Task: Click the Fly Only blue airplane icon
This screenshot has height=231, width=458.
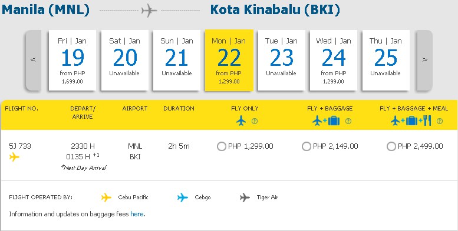Action: click(x=241, y=120)
